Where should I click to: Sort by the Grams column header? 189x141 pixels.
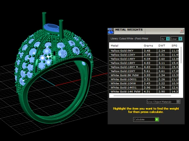tap(148, 45)
